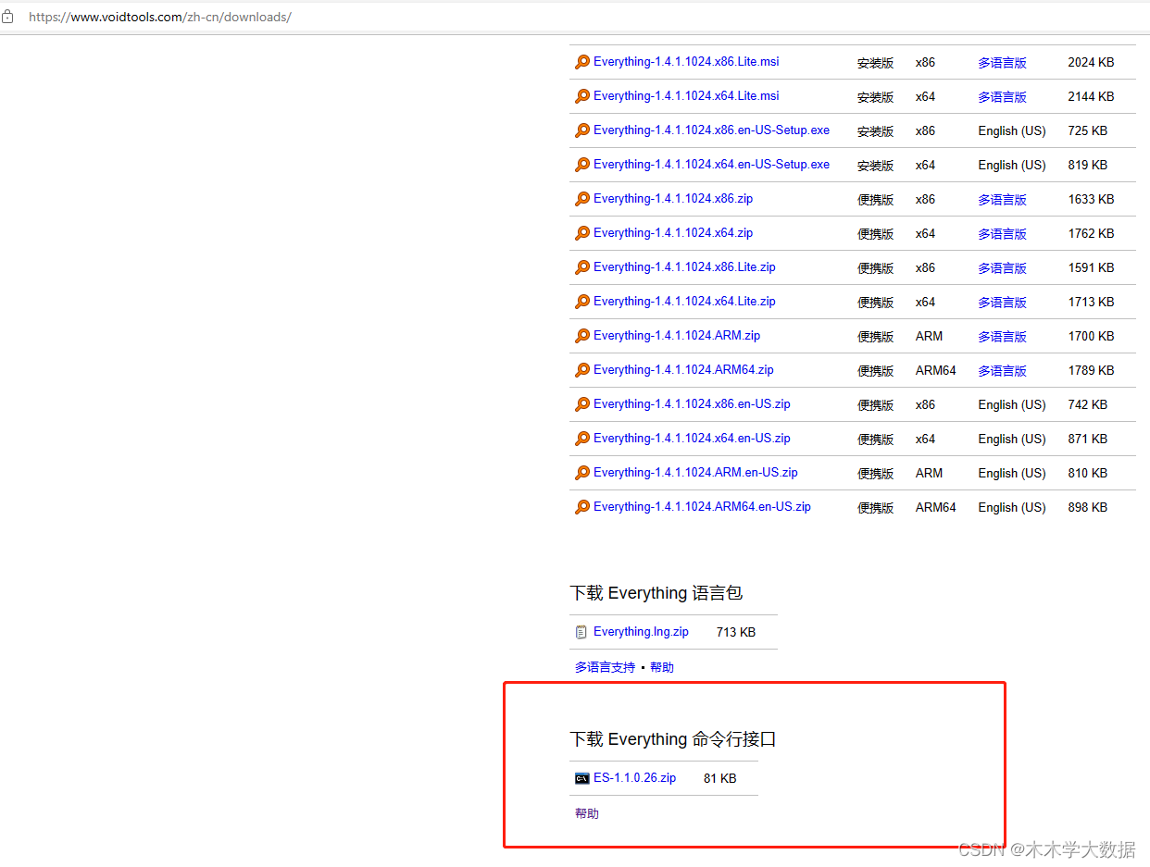Click the 1633 KB size value
The width and height of the screenshot is (1150, 867).
(1091, 200)
